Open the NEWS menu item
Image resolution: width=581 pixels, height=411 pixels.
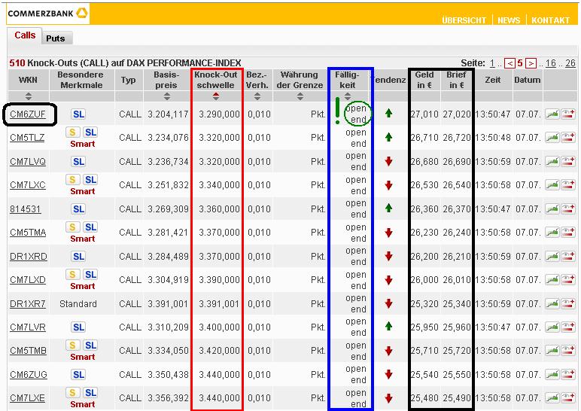tap(509, 20)
